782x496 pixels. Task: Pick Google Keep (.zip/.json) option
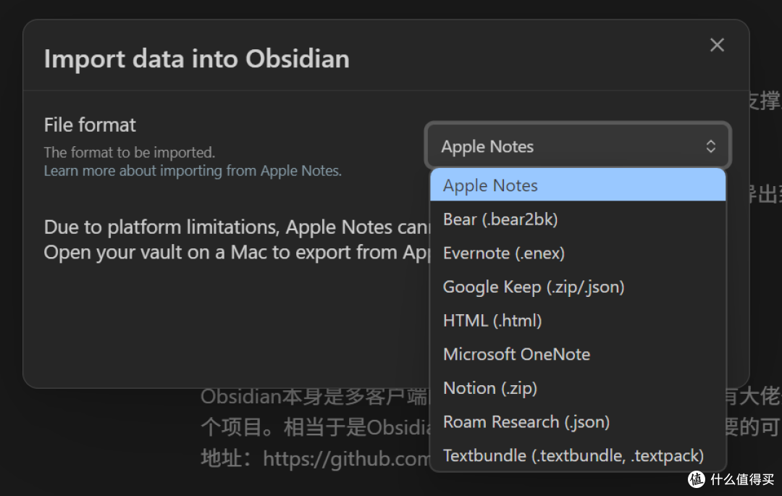tap(578, 287)
